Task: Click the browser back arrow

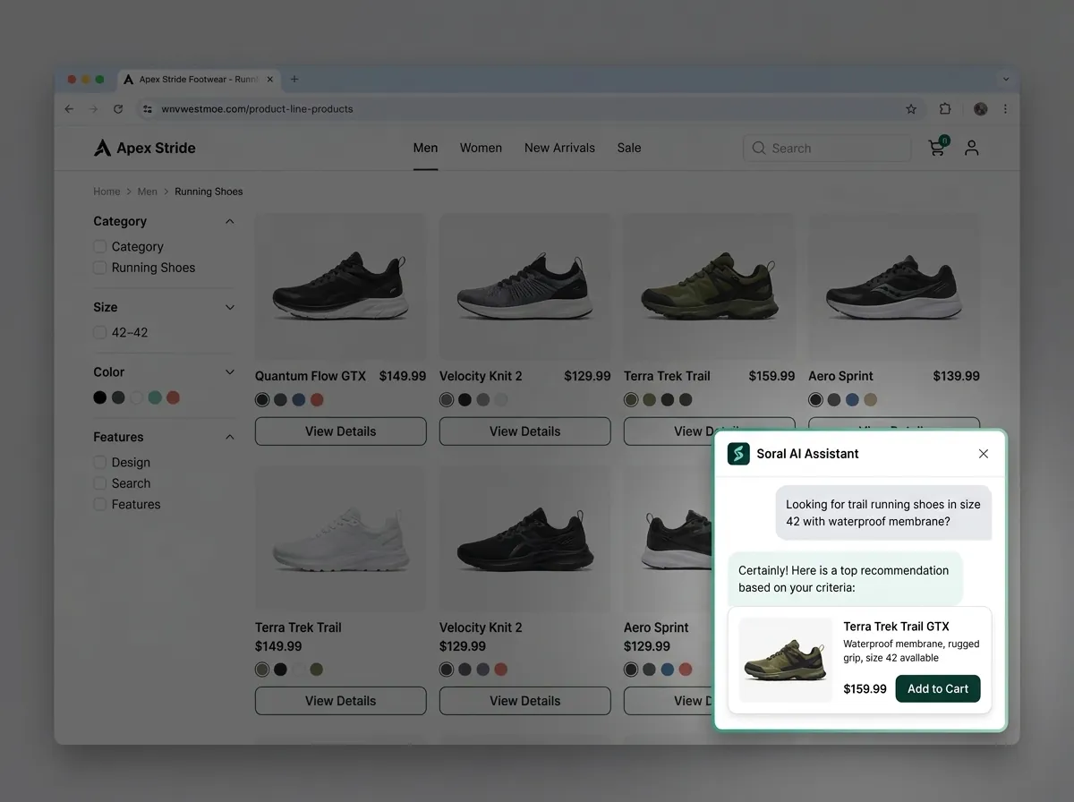Action: pos(69,109)
